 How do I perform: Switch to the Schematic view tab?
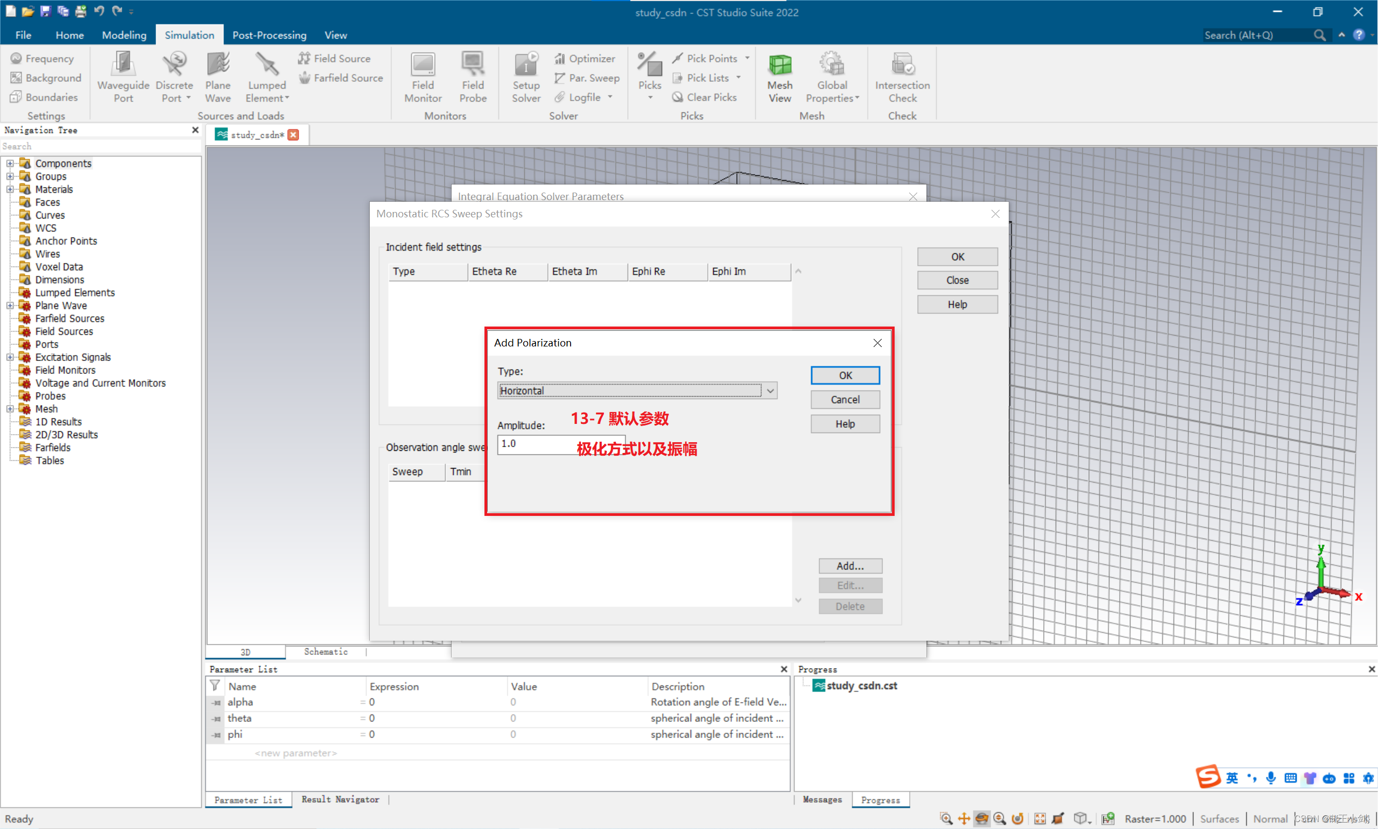[326, 652]
